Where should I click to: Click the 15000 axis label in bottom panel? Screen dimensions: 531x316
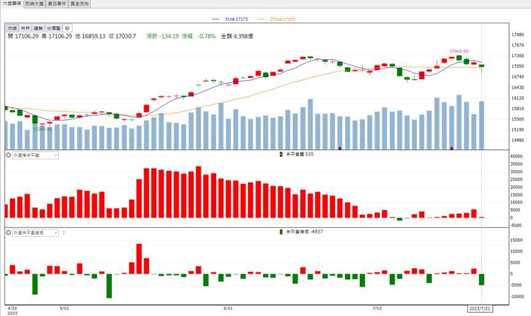point(516,240)
